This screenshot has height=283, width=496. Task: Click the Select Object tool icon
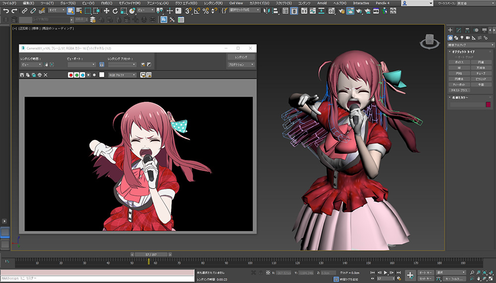70,10
